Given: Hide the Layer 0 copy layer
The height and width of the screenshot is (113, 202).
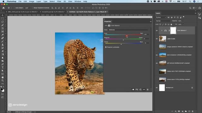Looking at the screenshot, I should [x=157, y=39].
